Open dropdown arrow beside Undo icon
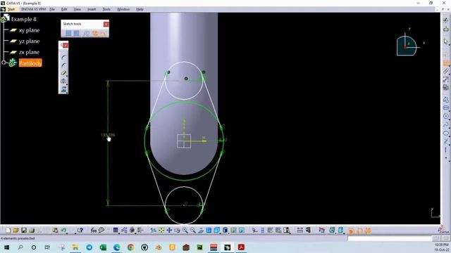Viewport: 451px width, 253px height. 67,233
